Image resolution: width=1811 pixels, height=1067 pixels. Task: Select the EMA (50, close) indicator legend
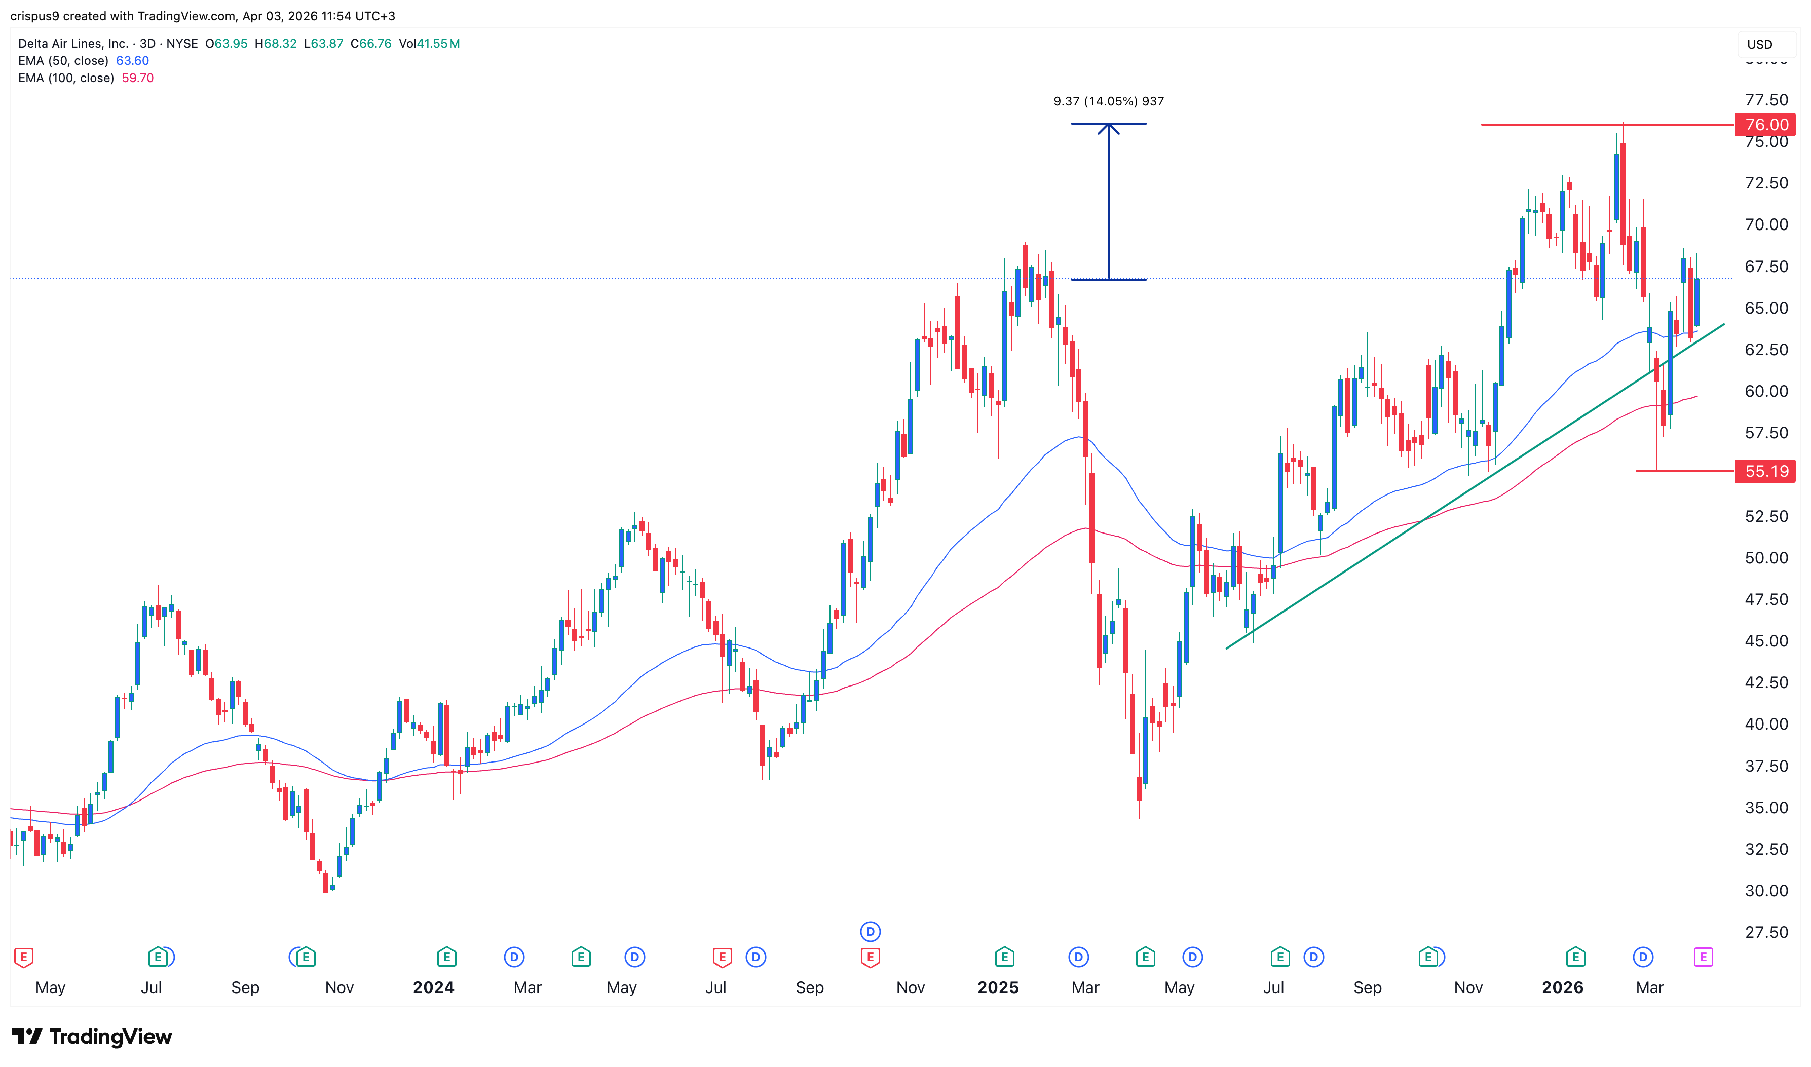[x=63, y=61]
